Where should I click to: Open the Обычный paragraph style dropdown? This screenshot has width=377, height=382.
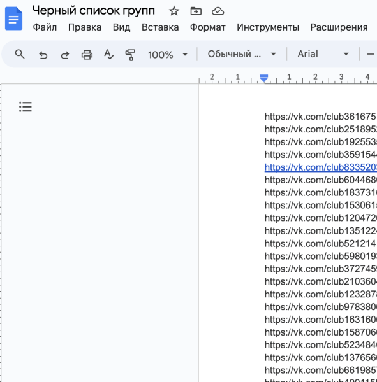click(242, 54)
